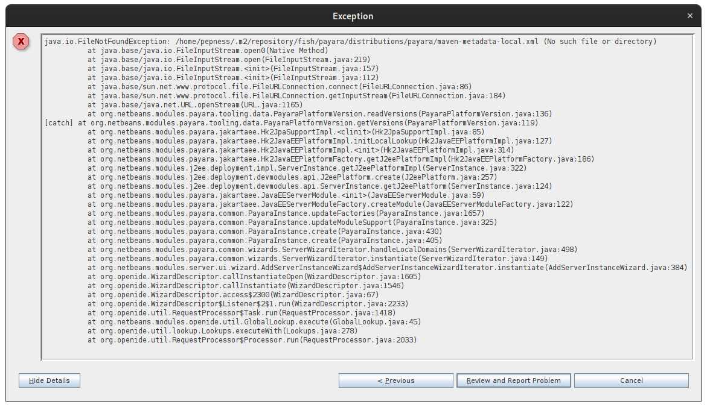Image resolution: width=707 pixels, height=407 pixels.
Task: Click the Hide Details button
Action: tap(50, 380)
